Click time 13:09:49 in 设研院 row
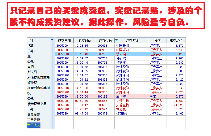The width and height of the screenshot is (211, 136). [x=81, y=63]
